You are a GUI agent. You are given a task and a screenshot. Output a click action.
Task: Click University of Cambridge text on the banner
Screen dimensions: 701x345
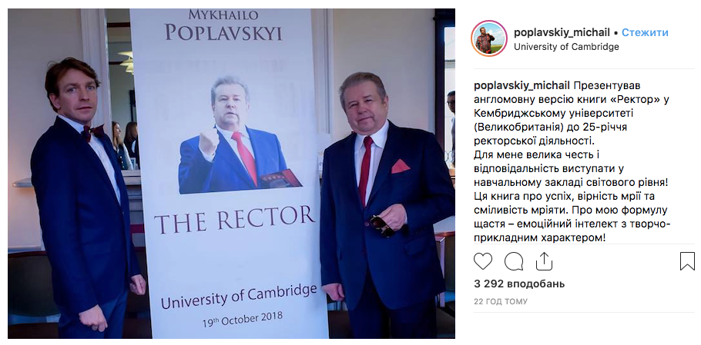click(239, 296)
